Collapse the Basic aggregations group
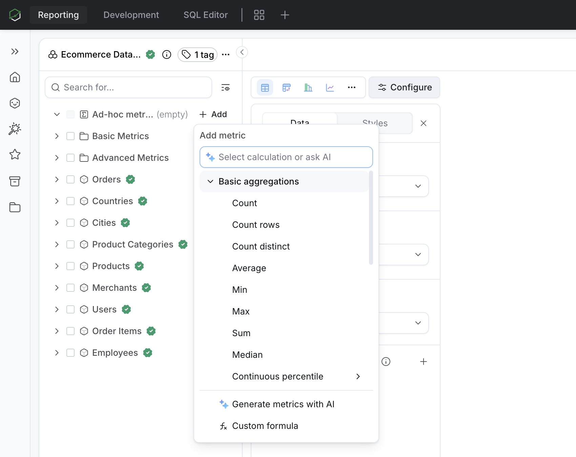576x457 pixels. click(210, 181)
